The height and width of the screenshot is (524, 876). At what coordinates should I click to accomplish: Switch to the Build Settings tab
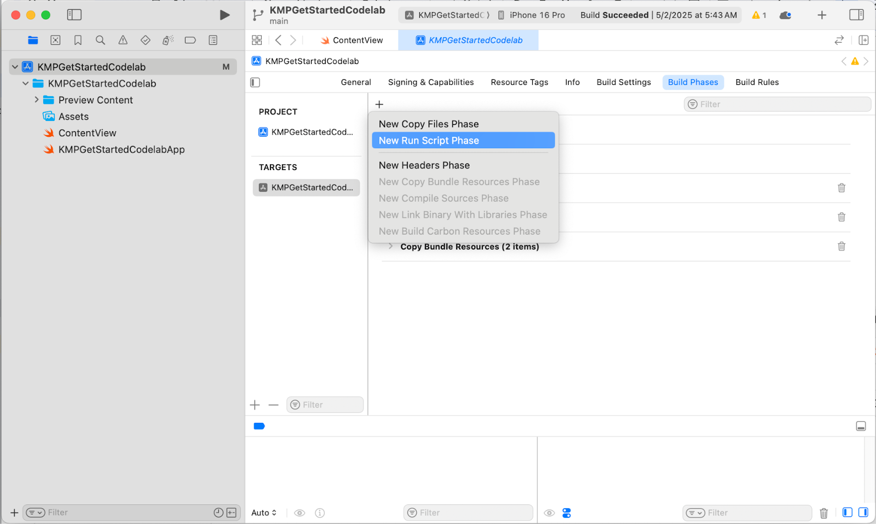[623, 82]
